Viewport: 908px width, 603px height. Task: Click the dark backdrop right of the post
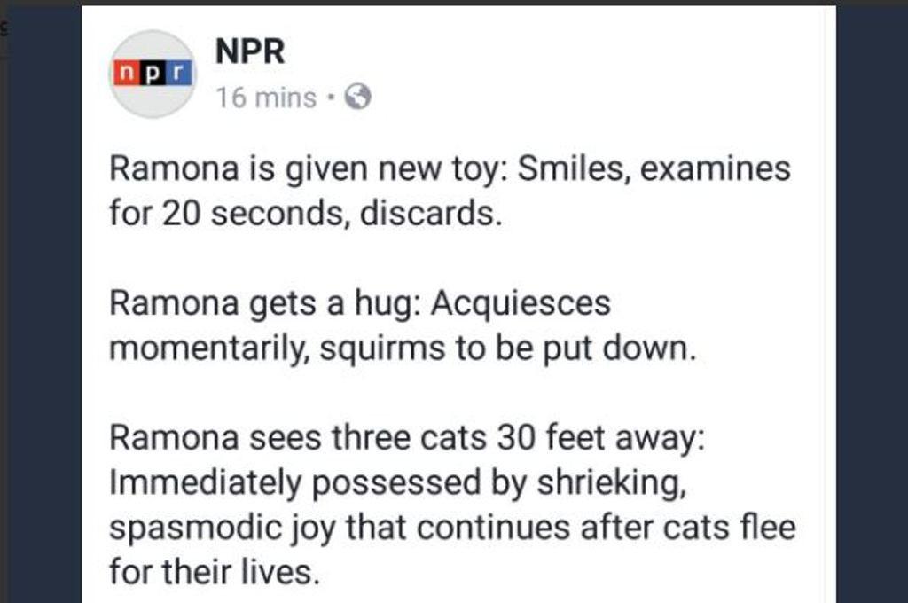[x=872, y=310]
